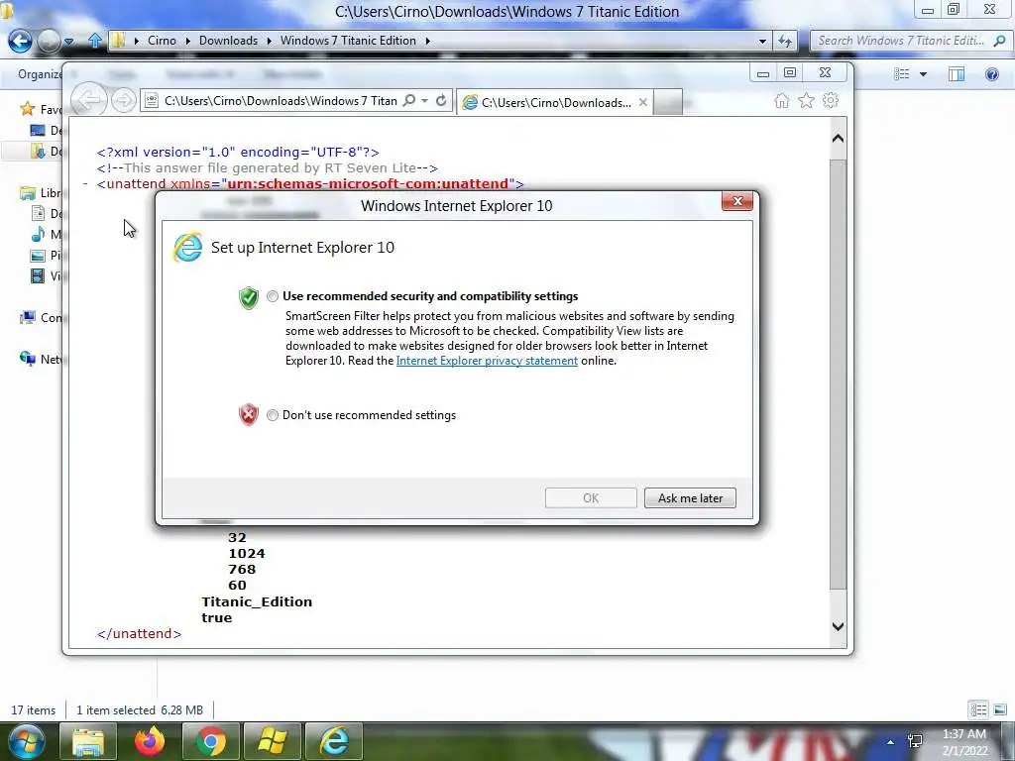1015x761 pixels.
Task: Select Network in navigation pane
Action: [42, 359]
